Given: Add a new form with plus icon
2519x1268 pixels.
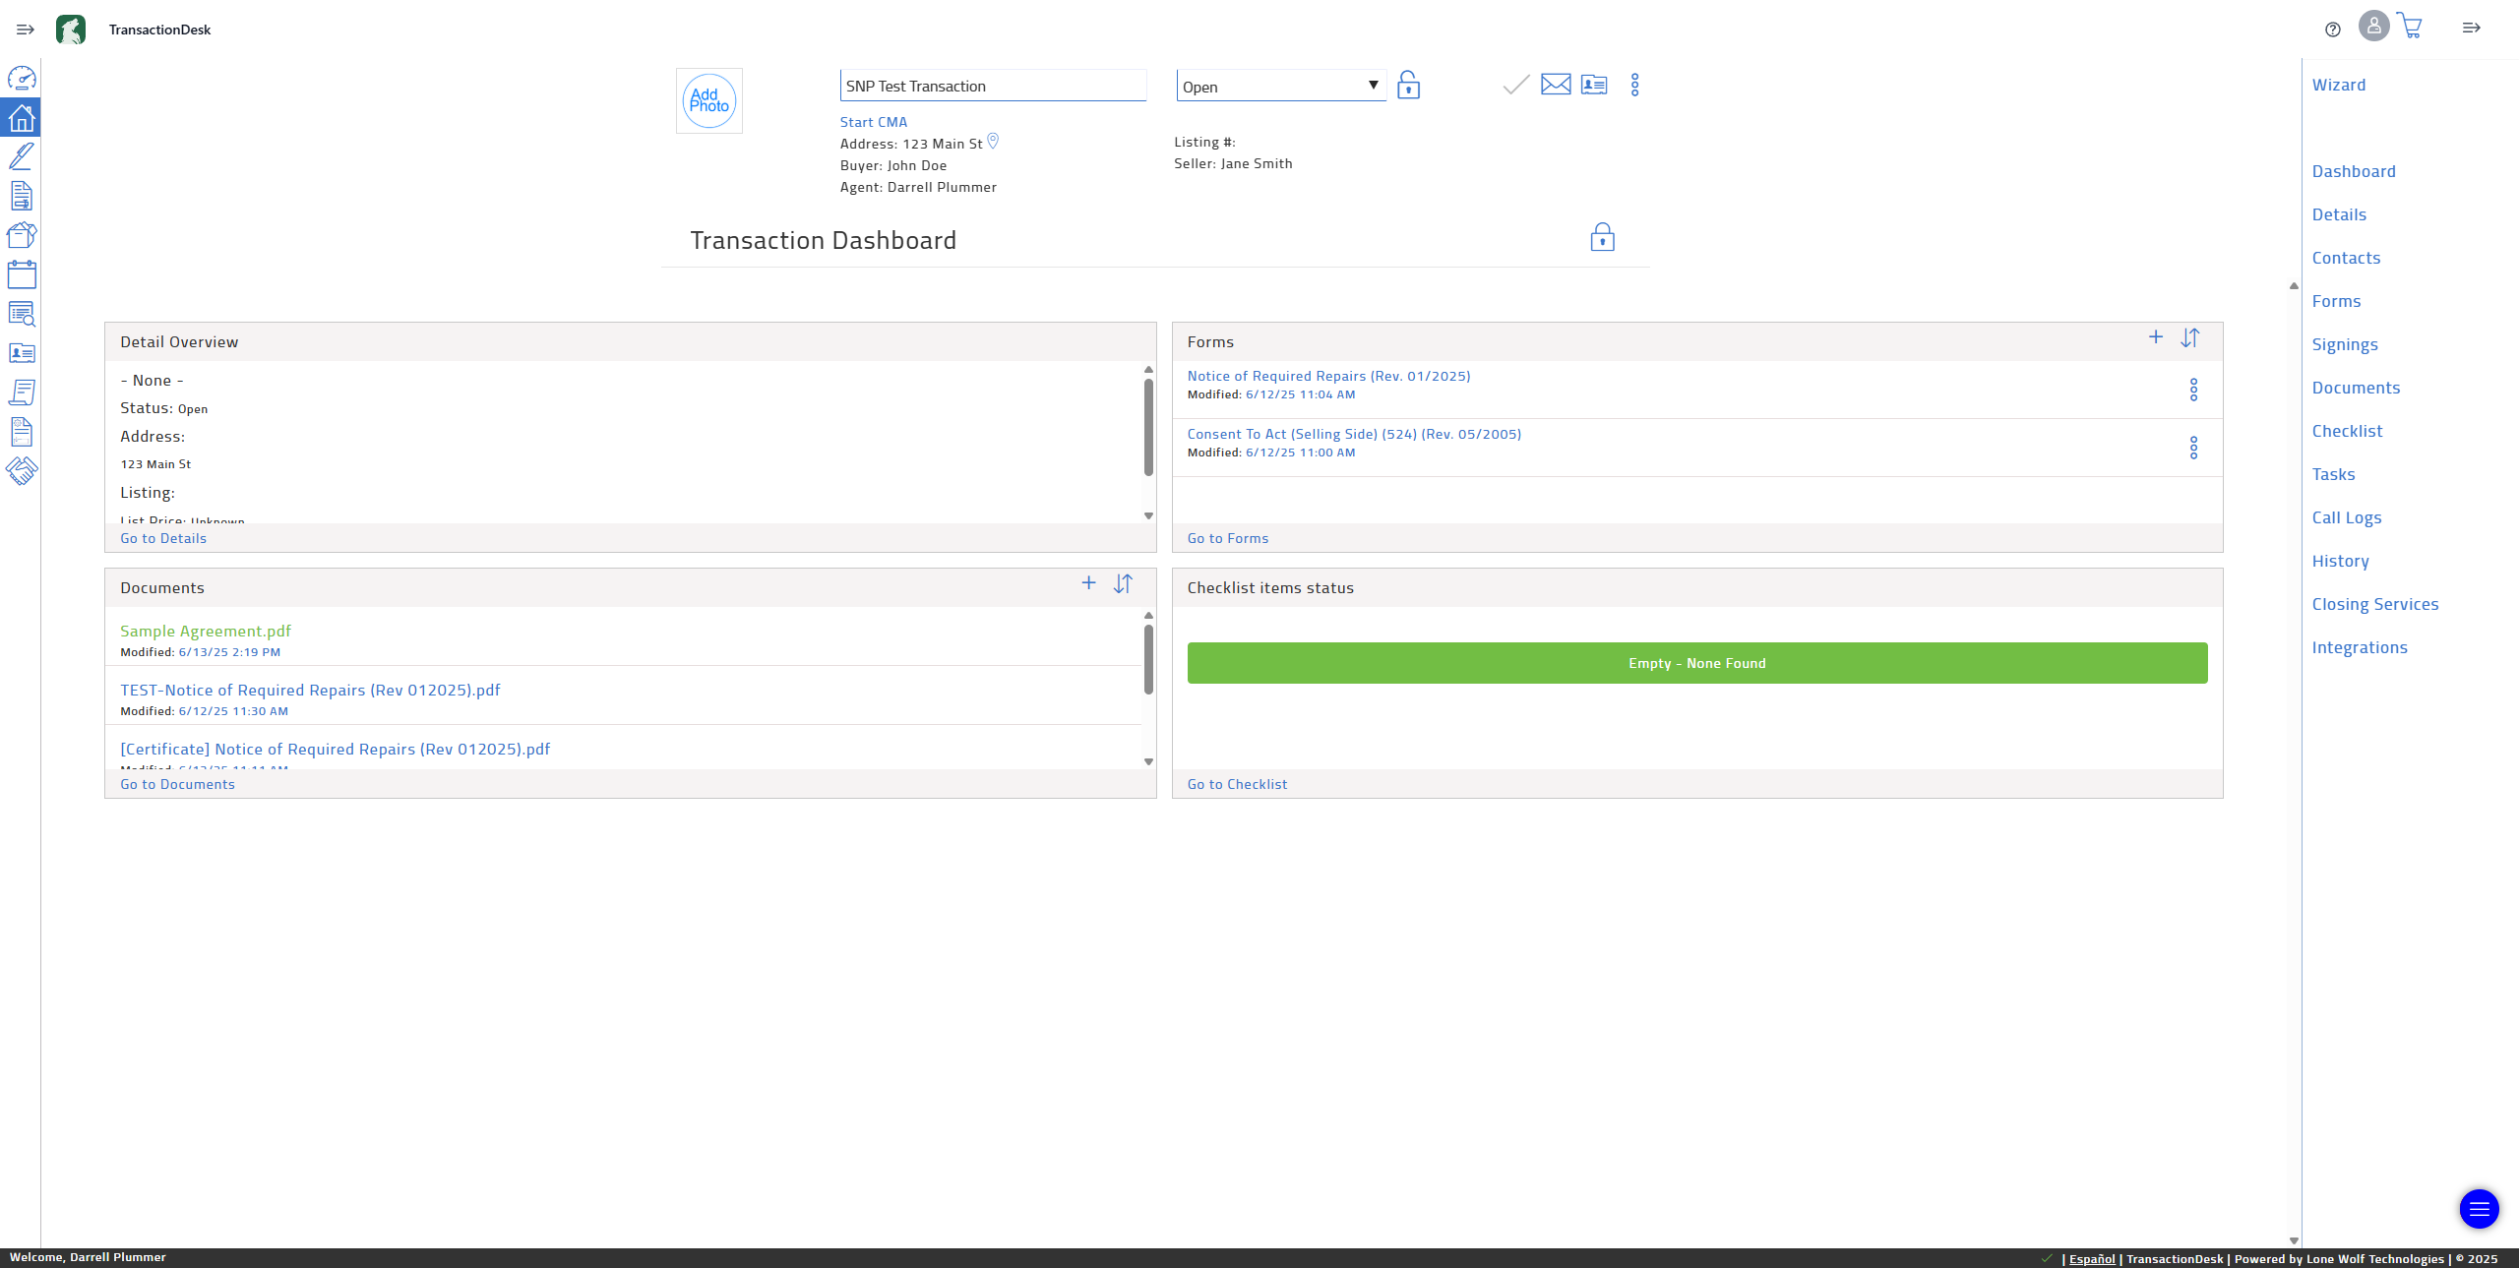Looking at the screenshot, I should coord(2155,337).
